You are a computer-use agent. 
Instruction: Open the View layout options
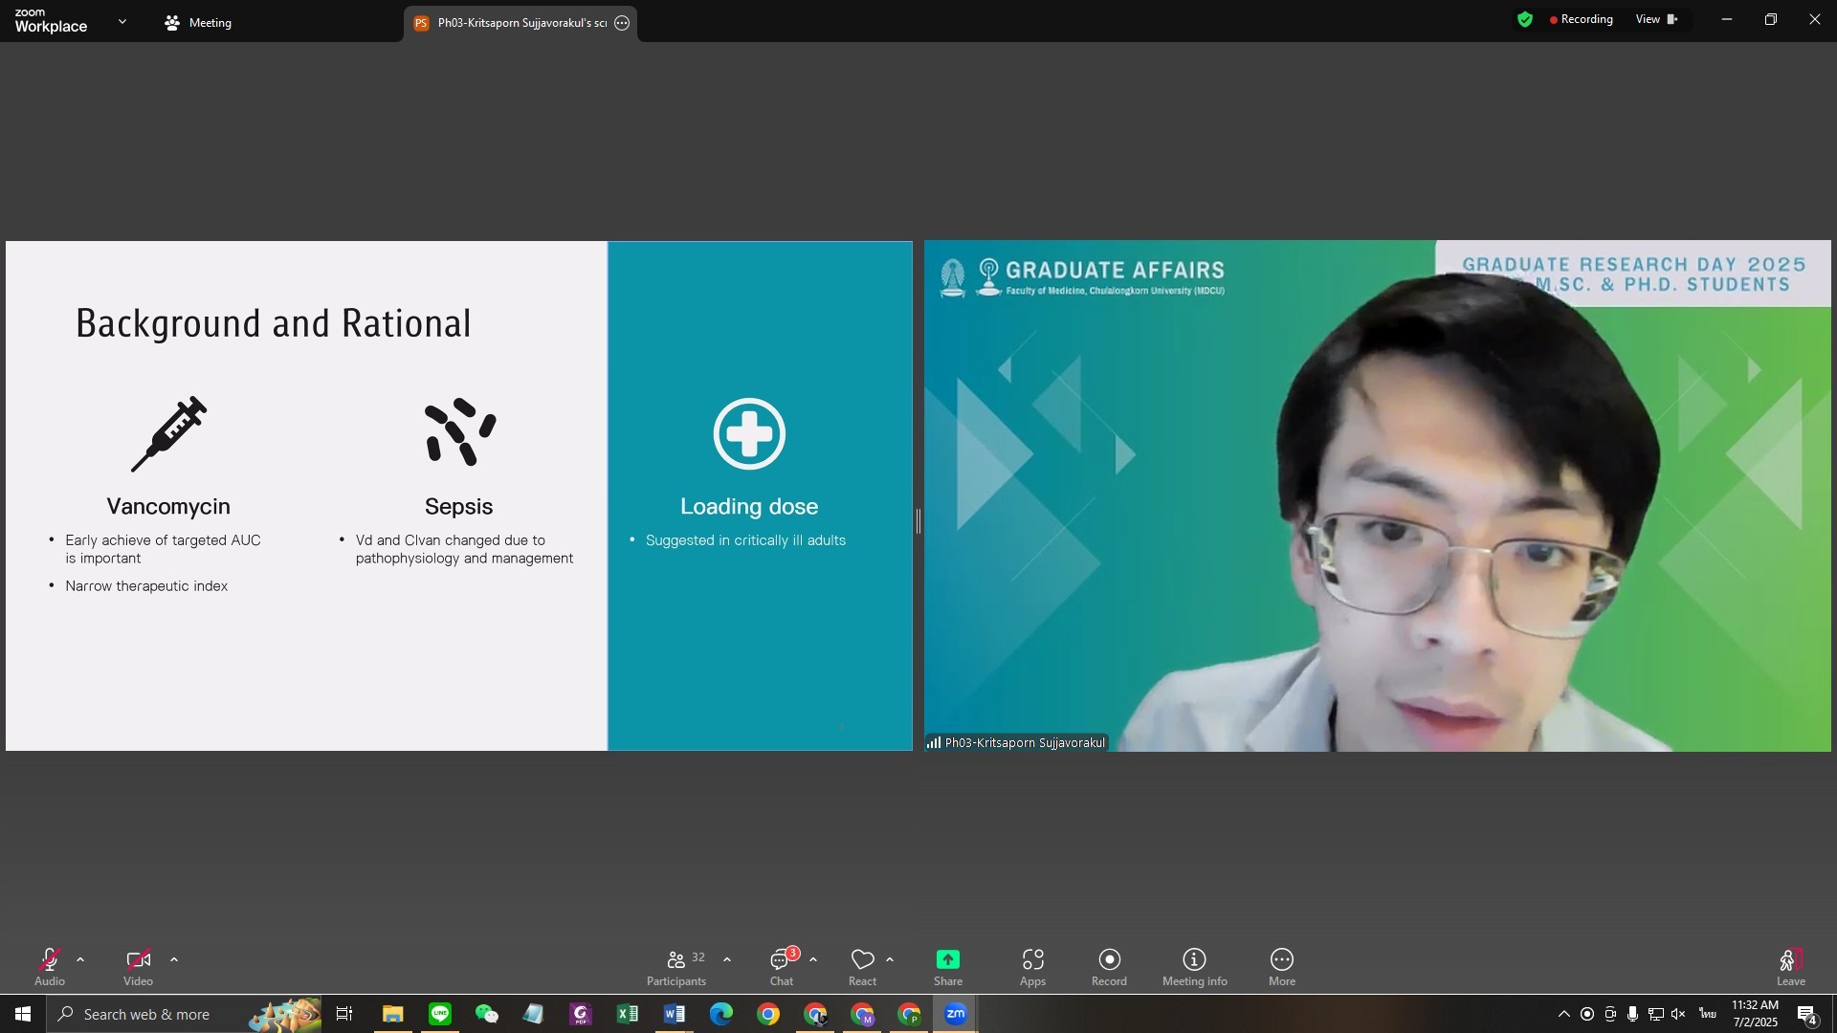tap(1656, 19)
